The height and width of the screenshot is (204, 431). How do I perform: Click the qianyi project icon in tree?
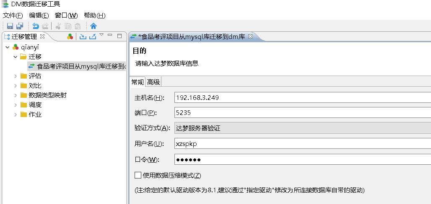click(16, 47)
